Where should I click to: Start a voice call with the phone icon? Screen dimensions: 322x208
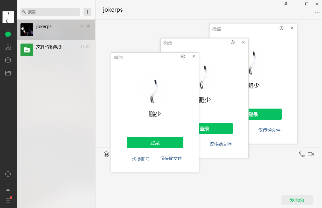tap(302, 154)
